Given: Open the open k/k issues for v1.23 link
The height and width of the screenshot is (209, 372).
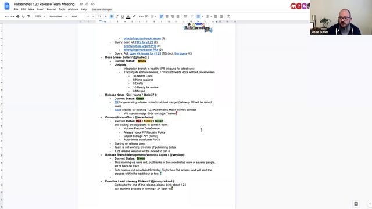Looking at the screenshot, I should (145, 53).
